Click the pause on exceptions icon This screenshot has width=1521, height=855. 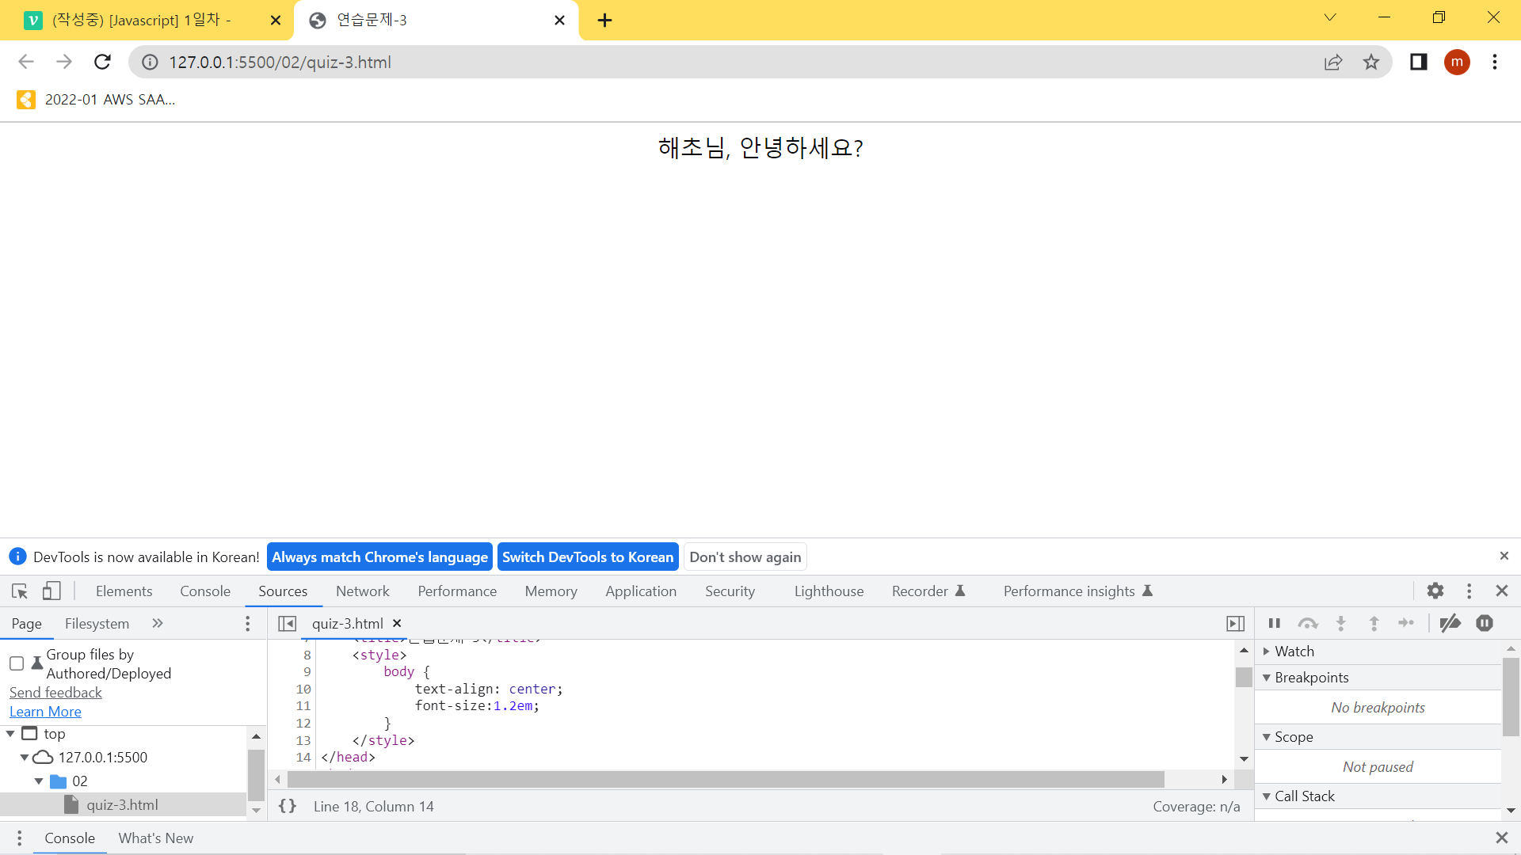pos(1485,624)
